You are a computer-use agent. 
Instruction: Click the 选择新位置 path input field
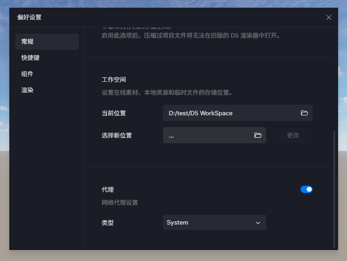pos(208,135)
